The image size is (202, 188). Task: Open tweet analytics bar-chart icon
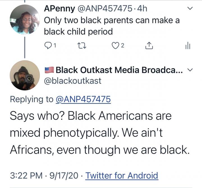coord(188,46)
